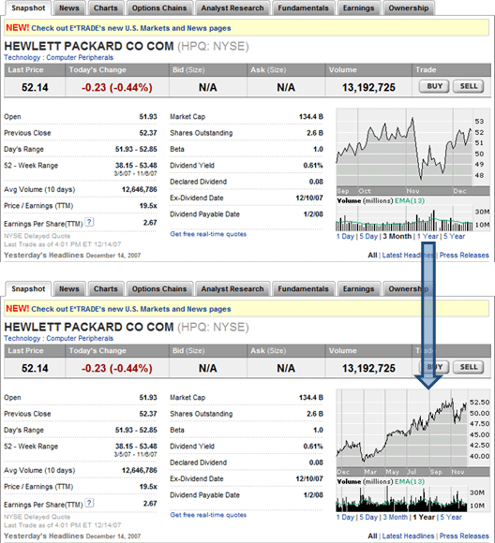The width and height of the screenshot is (495, 543).
Task: Click the volume bar chart below the Sep–Dec chart
Action: click(412, 218)
